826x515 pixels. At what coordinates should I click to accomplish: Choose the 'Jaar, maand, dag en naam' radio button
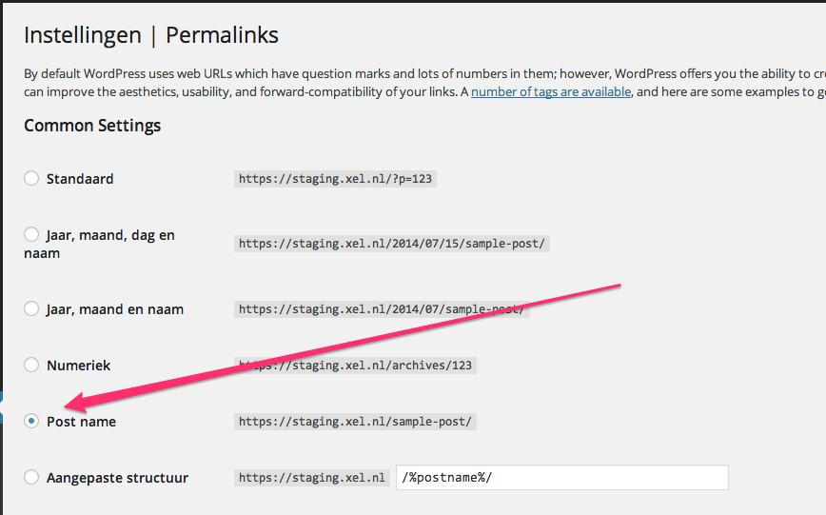pyautogui.click(x=31, y=234)
